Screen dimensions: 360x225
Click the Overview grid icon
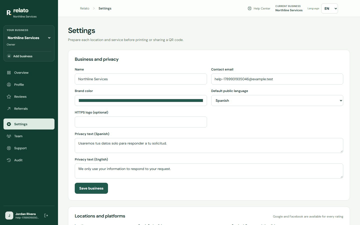pyautogui.click(x=9, y=73)
